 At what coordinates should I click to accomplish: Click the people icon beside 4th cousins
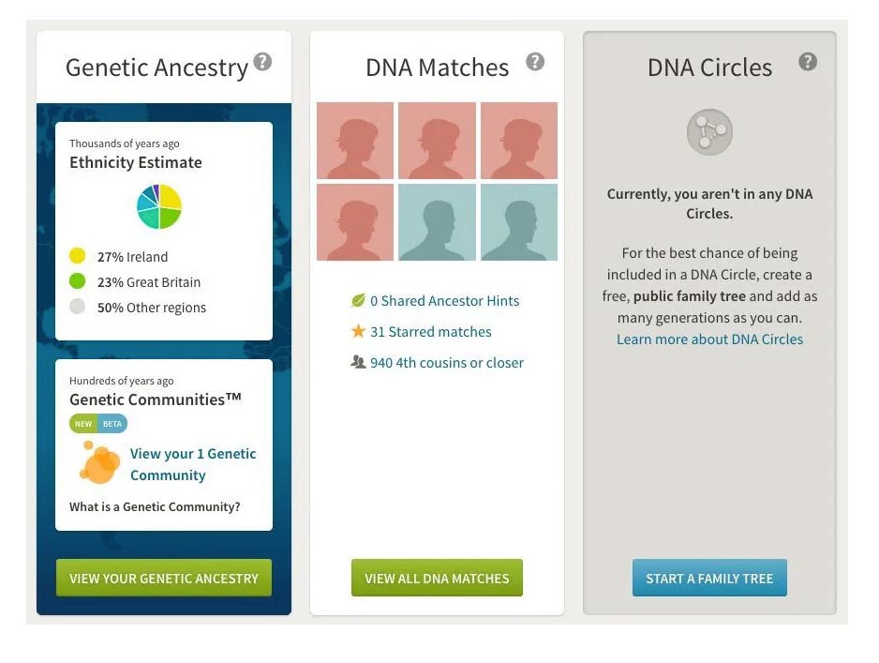coord(358,362)
